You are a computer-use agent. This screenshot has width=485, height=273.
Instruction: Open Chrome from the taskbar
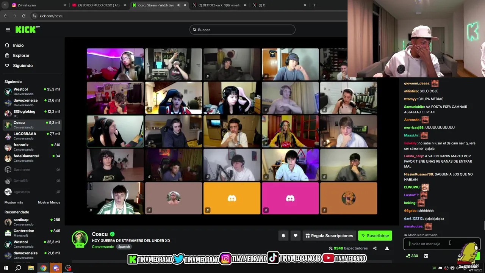point(44,268)
